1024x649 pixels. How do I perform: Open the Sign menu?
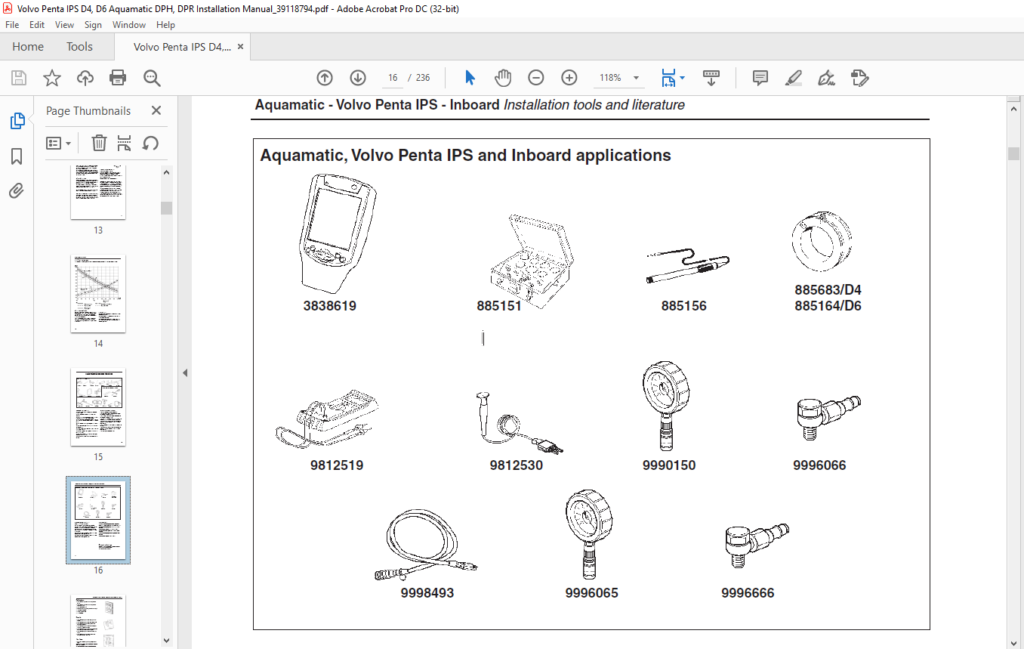(x=93, y=25)
